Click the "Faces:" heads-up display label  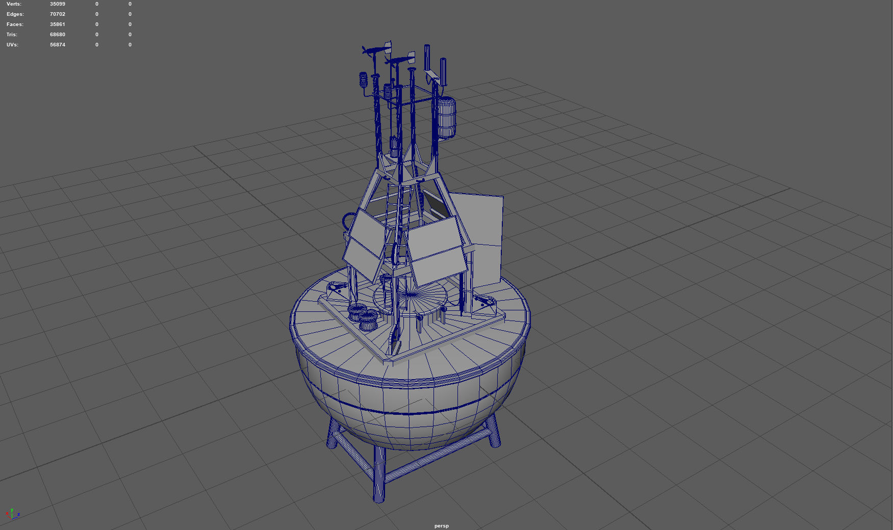point(15,24)
